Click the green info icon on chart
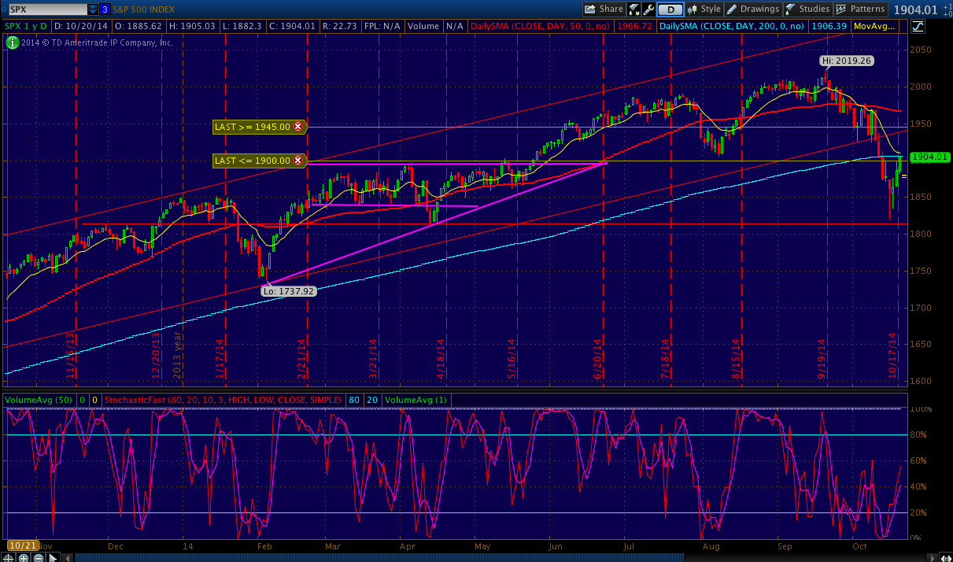The width and height of the screenshot is (953, 562). point(12,43)
